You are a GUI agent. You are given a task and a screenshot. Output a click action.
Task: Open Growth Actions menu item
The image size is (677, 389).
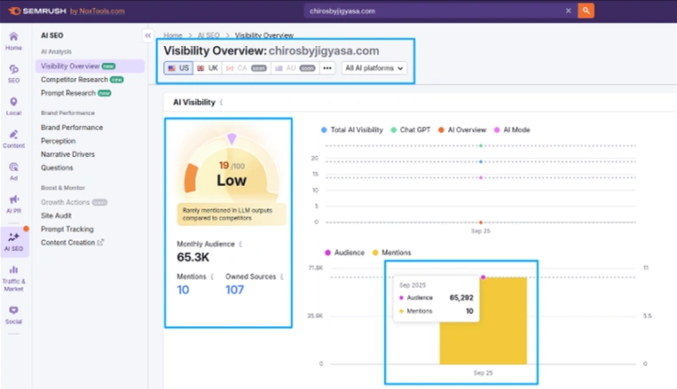tap(74, 202)
